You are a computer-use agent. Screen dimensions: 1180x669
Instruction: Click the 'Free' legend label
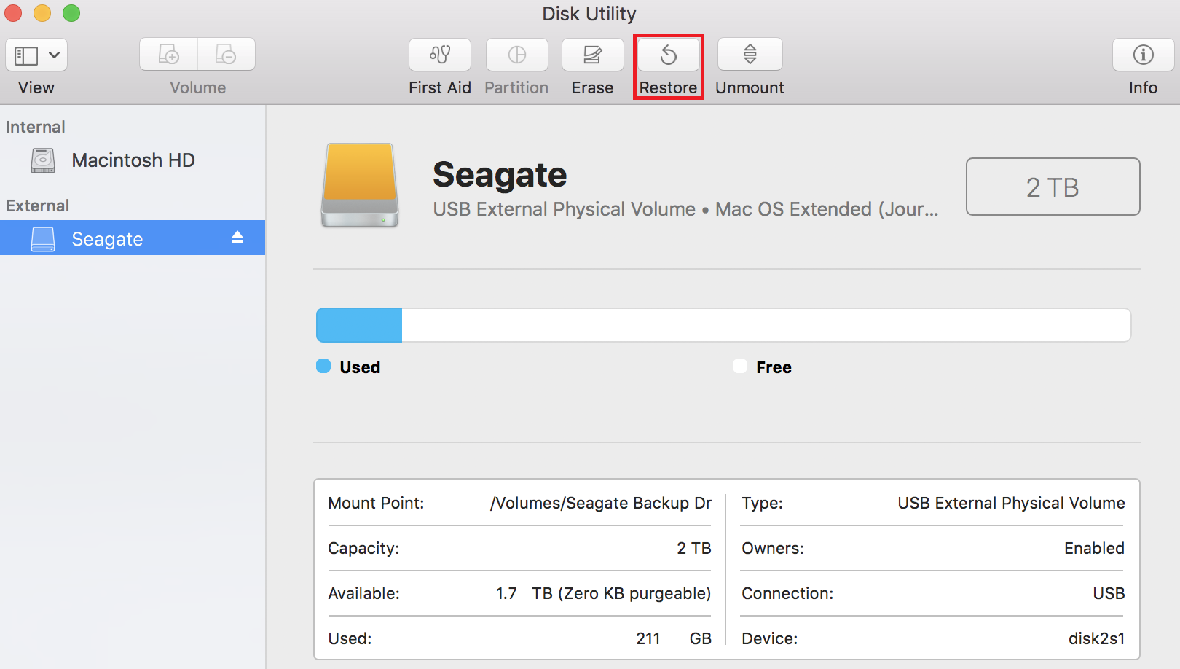(774, 367)
